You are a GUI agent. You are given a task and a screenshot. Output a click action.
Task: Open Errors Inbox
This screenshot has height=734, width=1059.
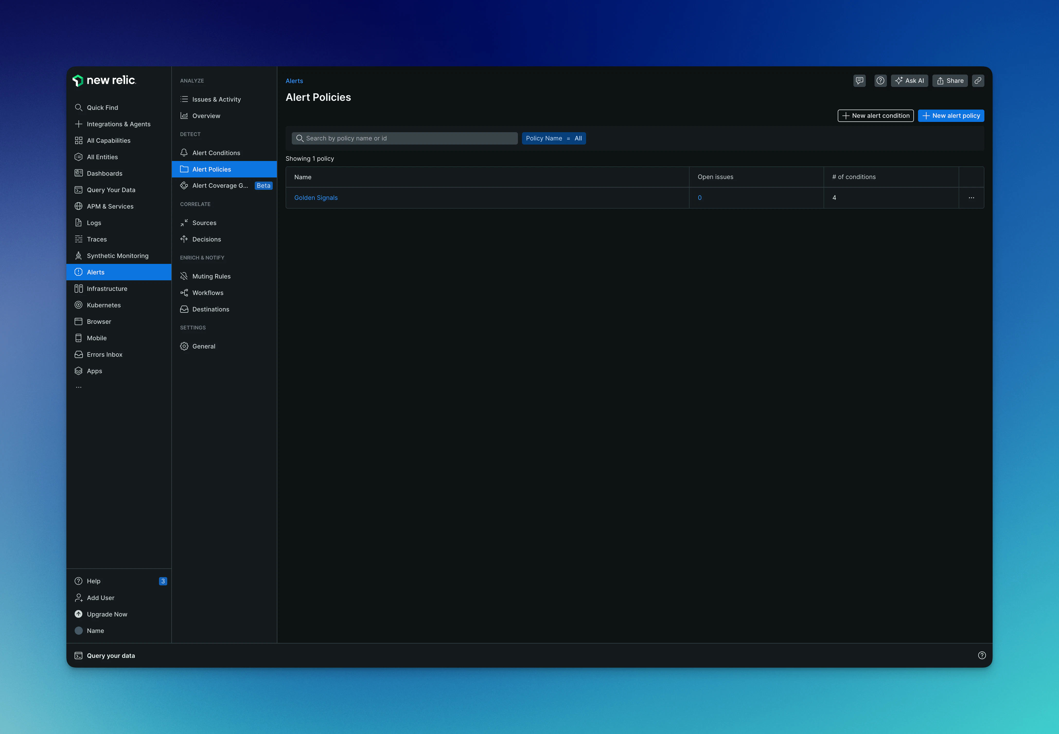click(x=119, y=355)
